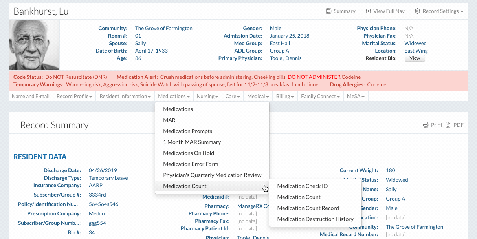This screenshot has height=239, width=477.
Task: Click the Print icon
Action: tap(426, 125)
